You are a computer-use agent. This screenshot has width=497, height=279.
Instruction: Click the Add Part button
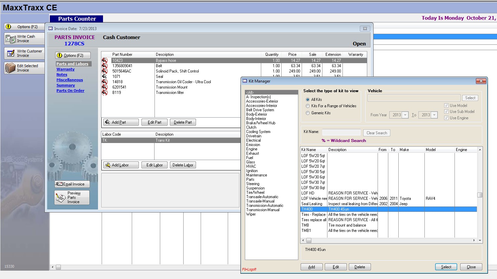(121, 122)
